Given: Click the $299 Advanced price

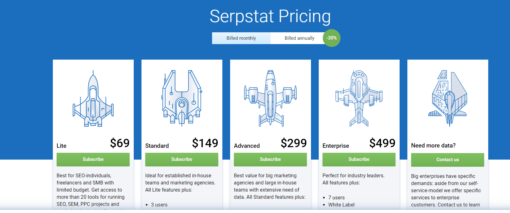Looking at the screenshot, I should click(294, 143).
